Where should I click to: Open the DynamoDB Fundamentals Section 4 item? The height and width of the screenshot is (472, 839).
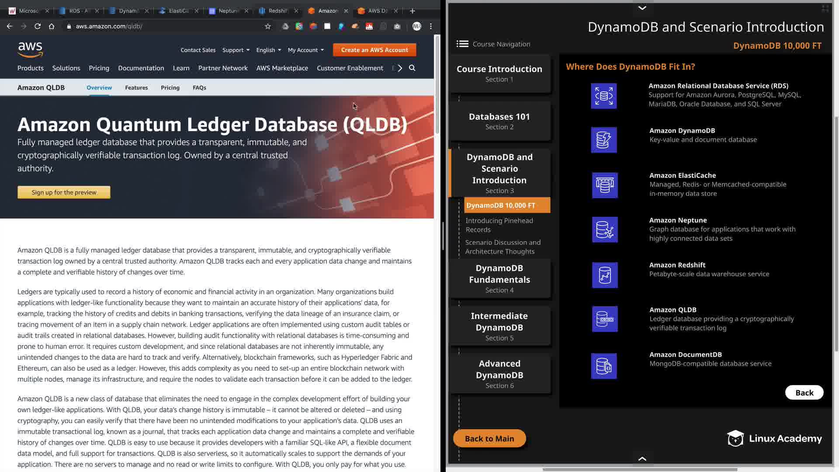[499, 278]
